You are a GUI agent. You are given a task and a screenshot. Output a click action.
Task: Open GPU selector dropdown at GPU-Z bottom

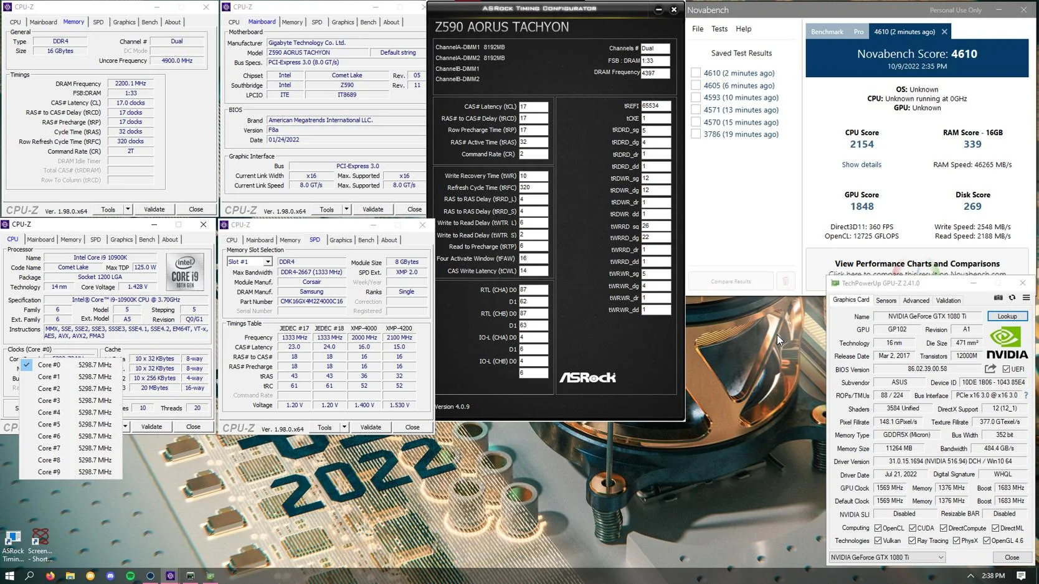[887, 557]
